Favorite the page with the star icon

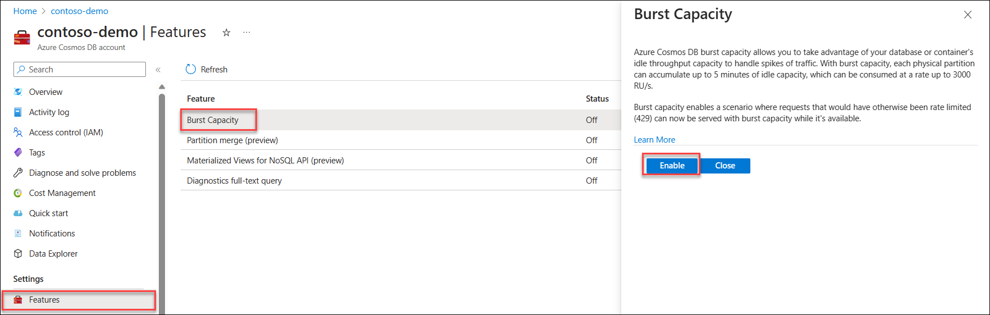[x=226, y=33]
